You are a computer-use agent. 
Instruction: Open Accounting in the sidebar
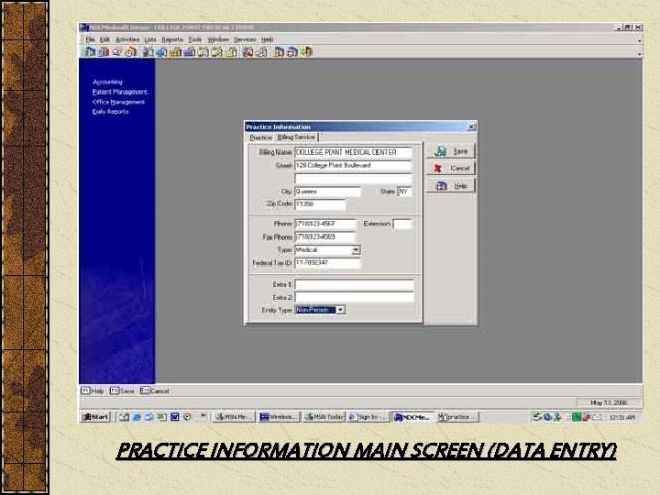107,82
